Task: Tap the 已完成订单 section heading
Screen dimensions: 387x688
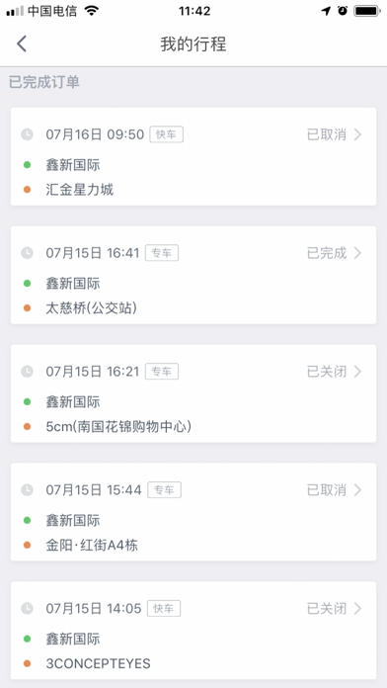Action: tap(44, 82)
